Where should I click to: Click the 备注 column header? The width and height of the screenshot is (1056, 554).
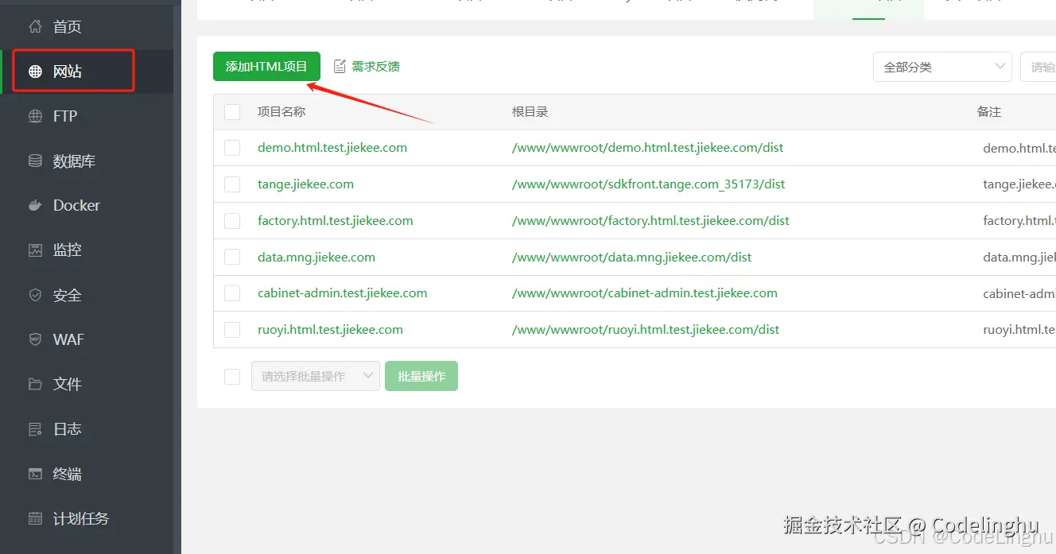pyautogui.click(x=989, y=112)
